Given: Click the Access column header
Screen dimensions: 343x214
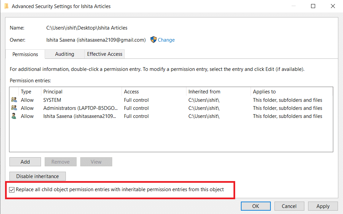Looking at the screenshot, I should 131,91.
